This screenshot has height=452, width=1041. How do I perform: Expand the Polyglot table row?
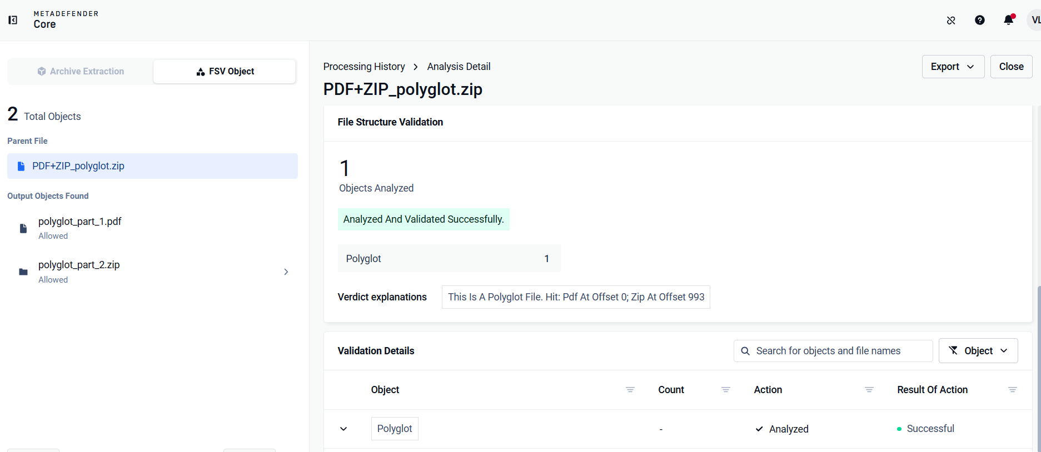tap(343, 429)
